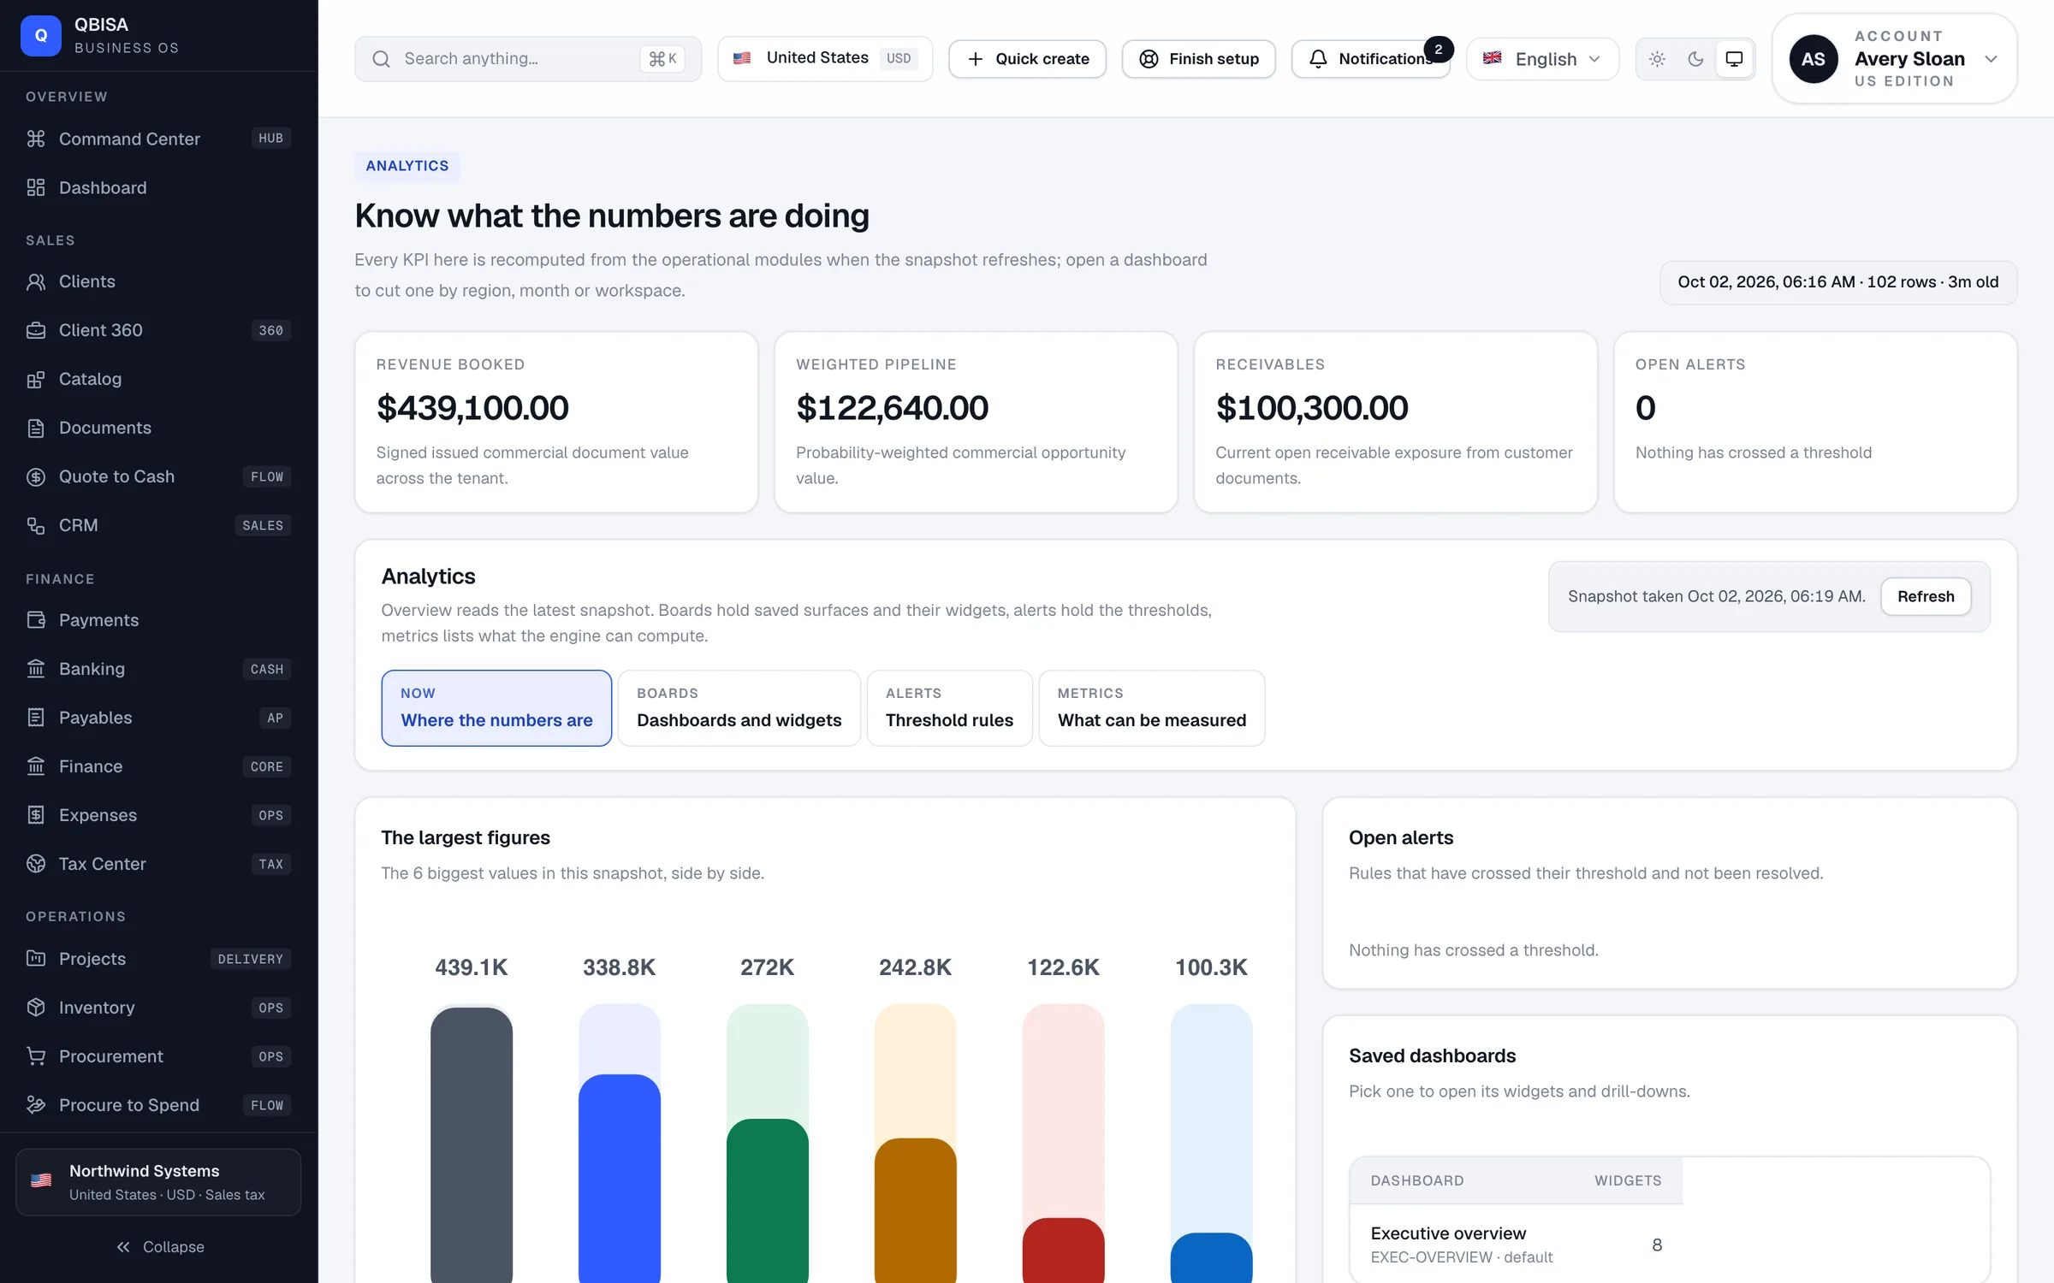2054x1283 pixels.
Task: Open Clients via its people icon
Action: point(36,281)
